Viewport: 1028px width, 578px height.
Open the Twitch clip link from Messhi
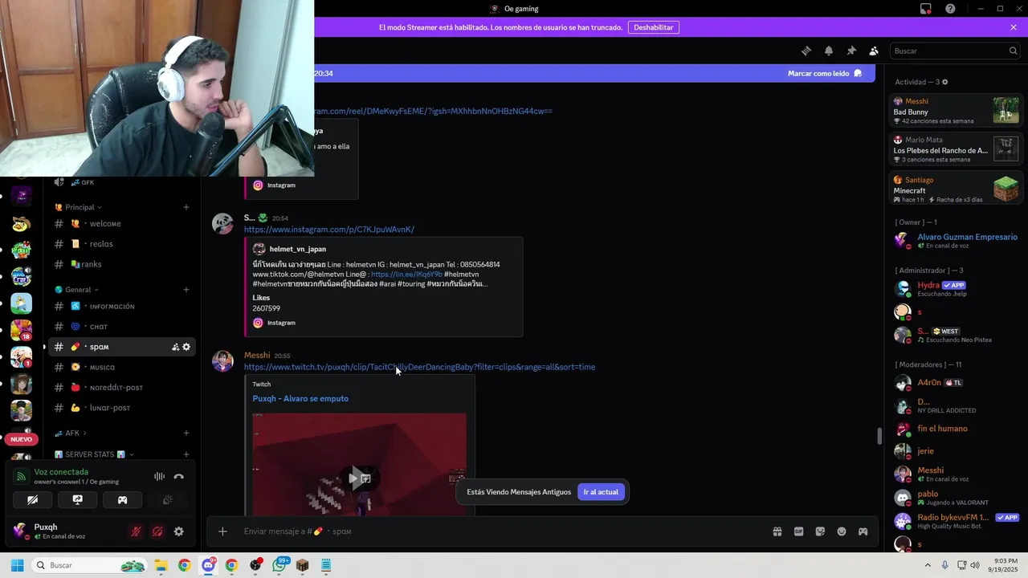(419, 367)
